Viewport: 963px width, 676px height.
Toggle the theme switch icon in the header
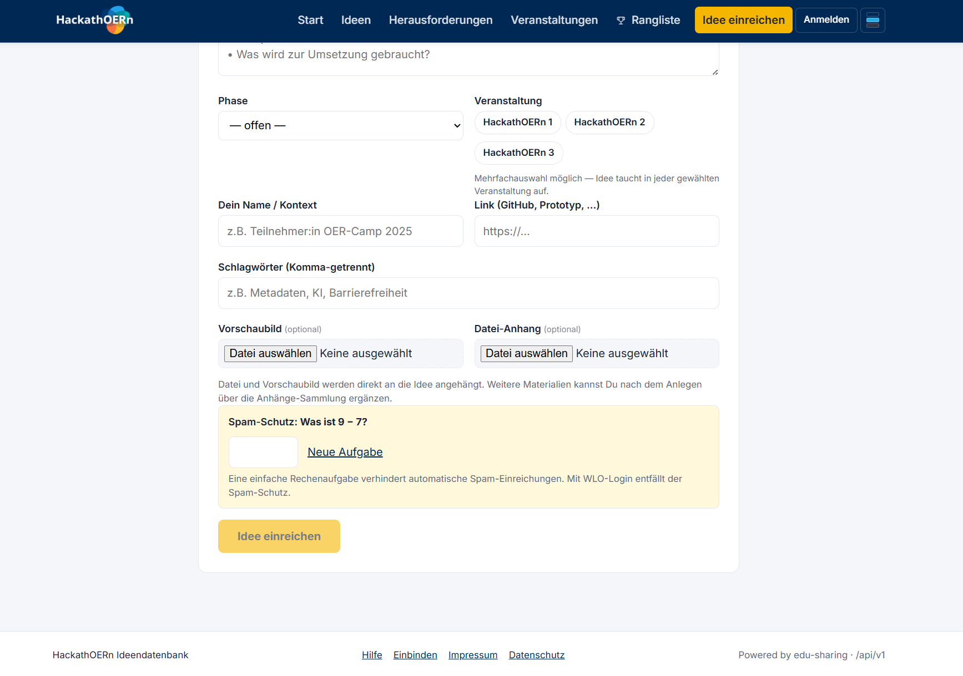(873, 20)
